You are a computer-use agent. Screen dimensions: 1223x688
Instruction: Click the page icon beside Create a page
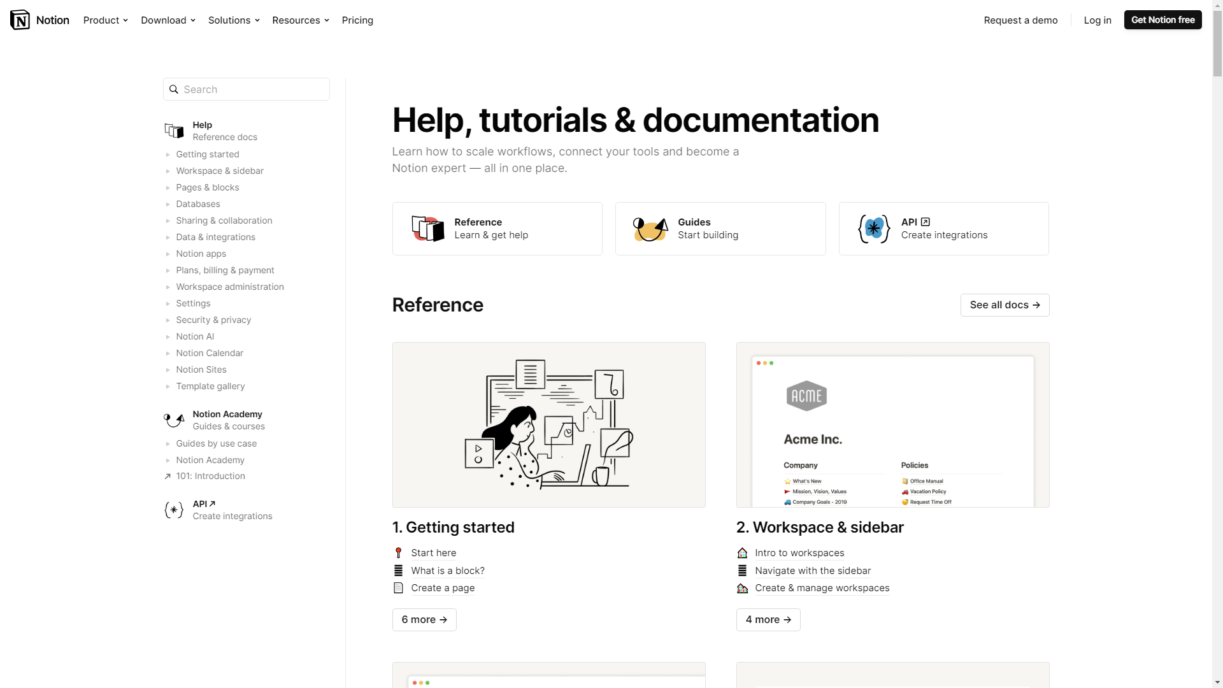pyautogui.click(x=399, y=588)
